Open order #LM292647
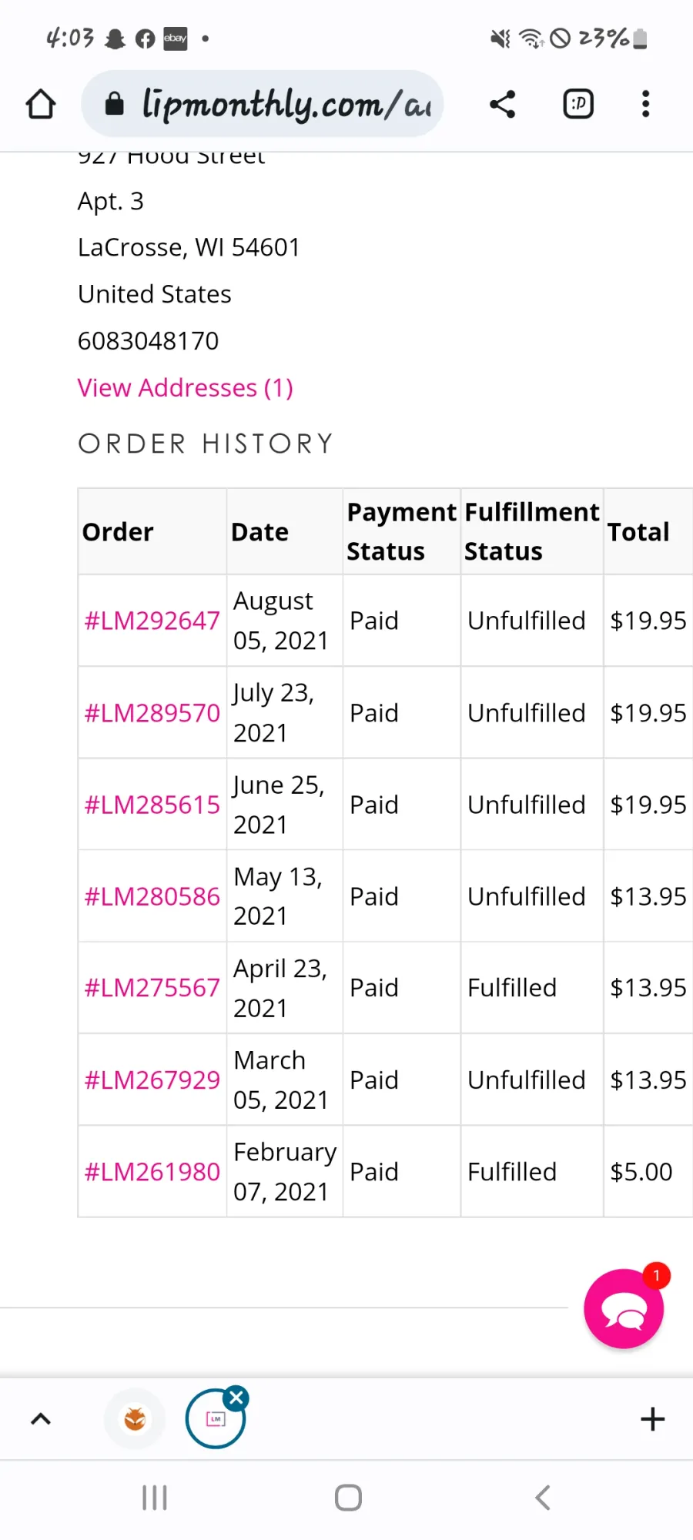 tap(152, 621)
